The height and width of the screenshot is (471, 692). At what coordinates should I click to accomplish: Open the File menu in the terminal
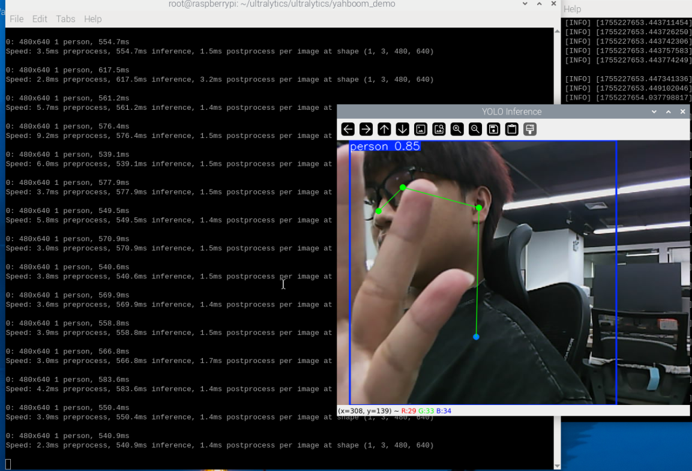pos(17,19)
